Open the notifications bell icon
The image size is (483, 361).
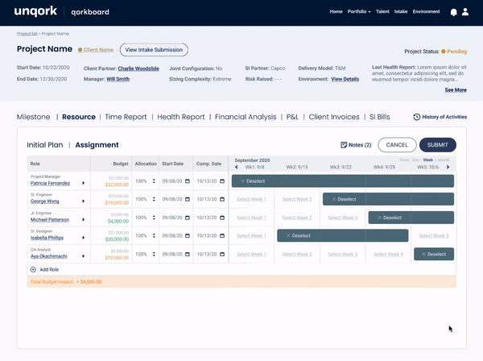coord(453,12)
